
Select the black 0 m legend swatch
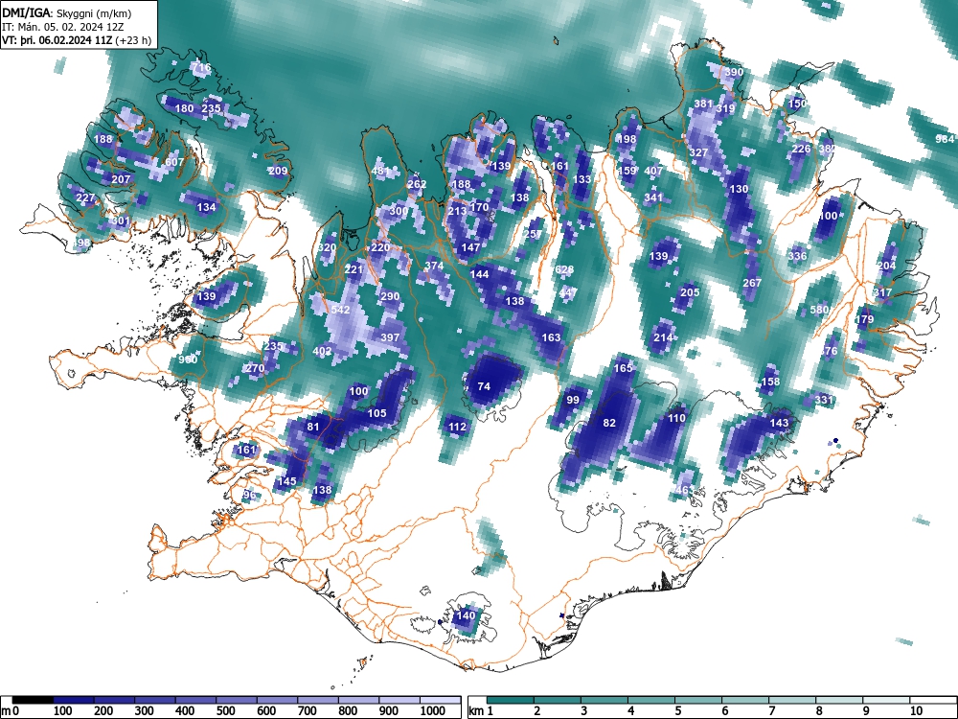pyautogui.click(x=33, y=700)
